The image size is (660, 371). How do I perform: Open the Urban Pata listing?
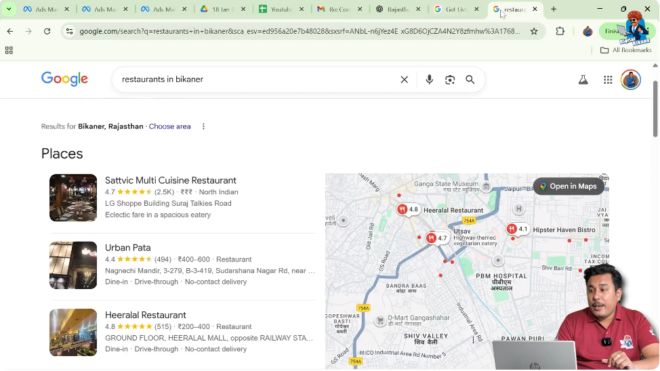(x=127, y=248)
